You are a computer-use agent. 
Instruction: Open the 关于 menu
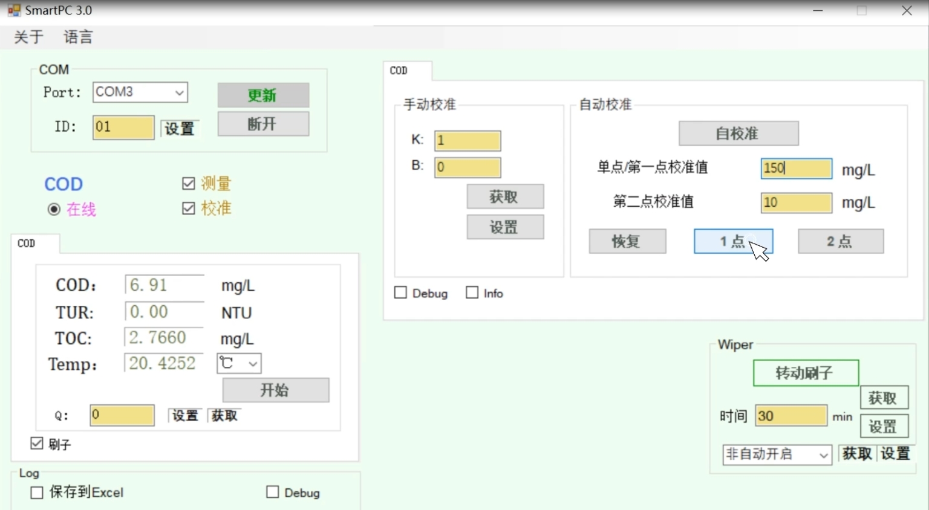coord(28,37)
